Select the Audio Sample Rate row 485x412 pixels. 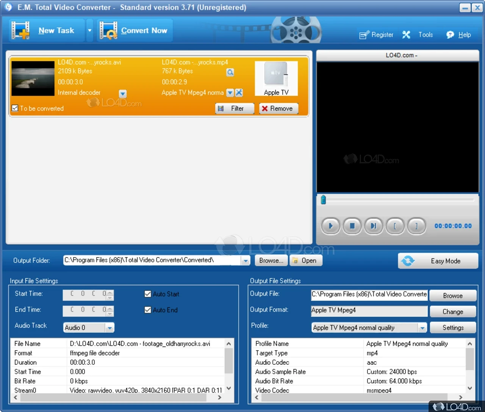(x=359, y=372)
